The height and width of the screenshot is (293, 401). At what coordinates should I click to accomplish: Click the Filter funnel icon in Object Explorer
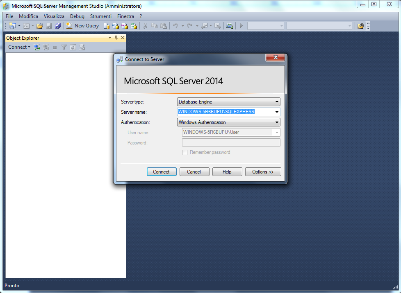(64, 47)
